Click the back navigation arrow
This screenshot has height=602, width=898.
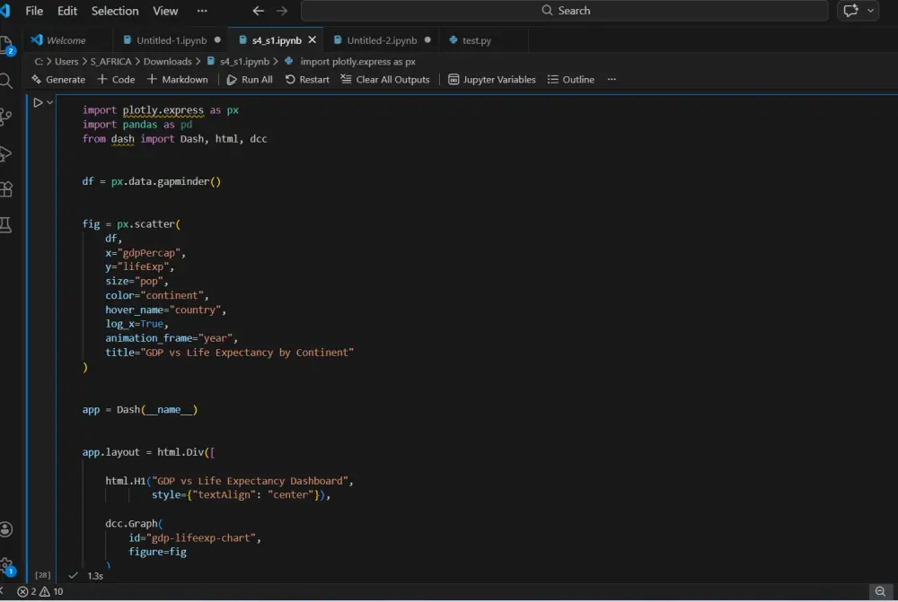259,11
